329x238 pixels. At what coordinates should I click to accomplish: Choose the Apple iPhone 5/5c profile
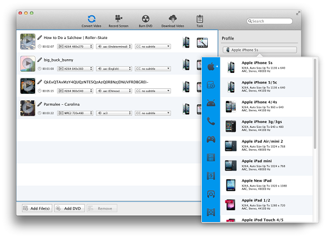tap(266, 87)
